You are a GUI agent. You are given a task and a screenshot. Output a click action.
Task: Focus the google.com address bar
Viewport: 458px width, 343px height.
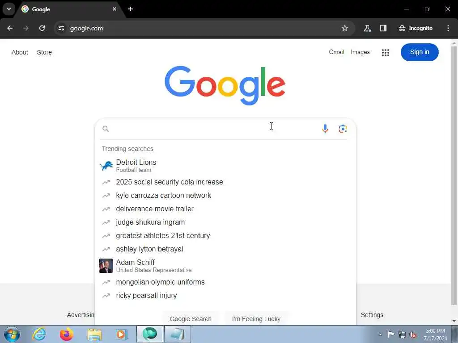click(x=204, y=28)
